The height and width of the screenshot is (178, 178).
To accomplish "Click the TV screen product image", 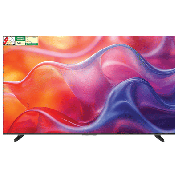I will 89,89.
